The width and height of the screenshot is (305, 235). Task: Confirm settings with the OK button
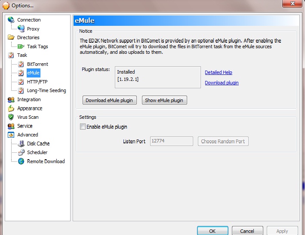coord(213,231)
